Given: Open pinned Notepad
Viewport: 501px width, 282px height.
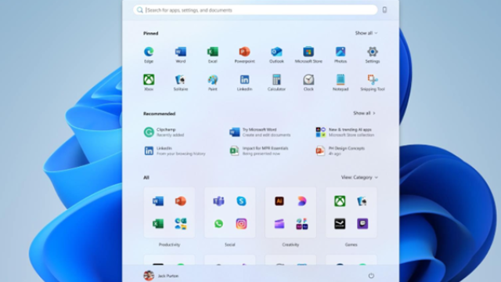Looking at the screenshot, I should (x=341, y=82).
